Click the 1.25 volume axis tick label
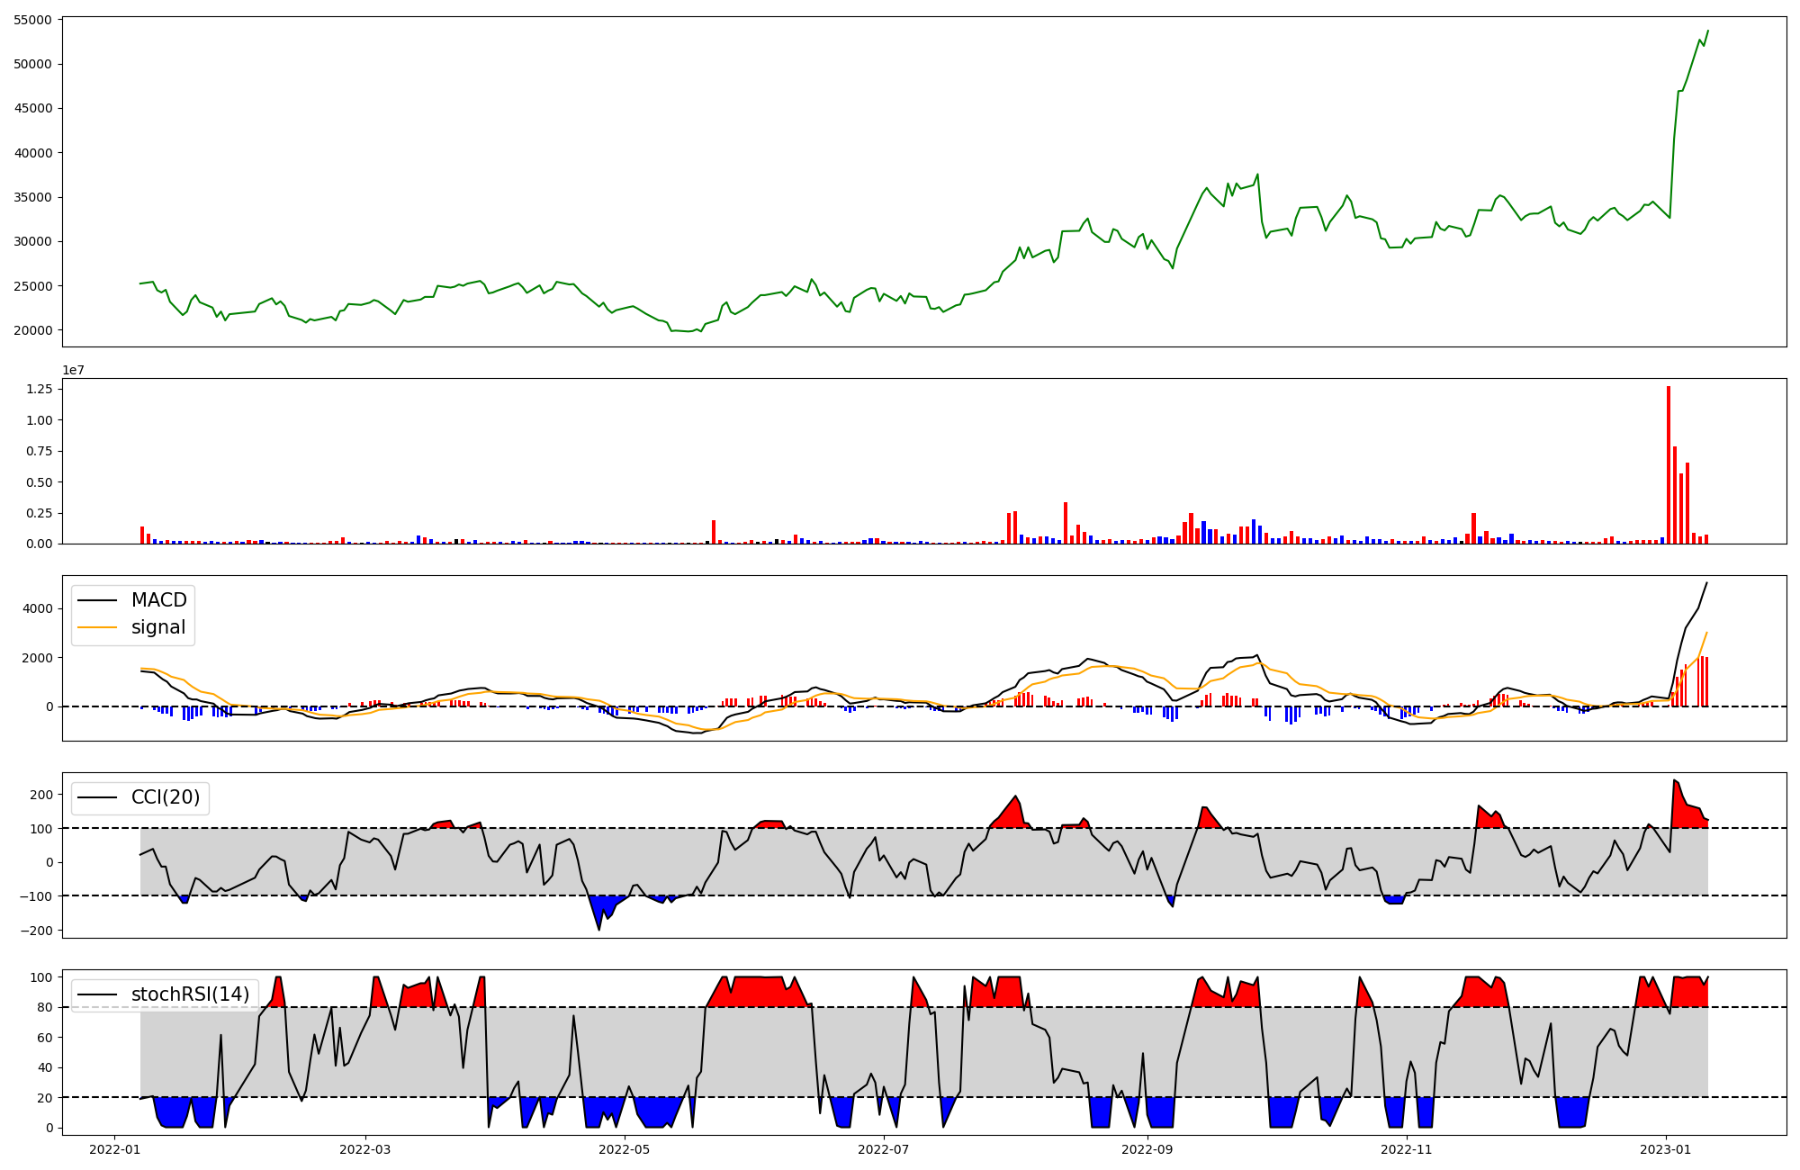Image resolution: width=1800 pixels, height=1170 pixels. pos(39,389)
